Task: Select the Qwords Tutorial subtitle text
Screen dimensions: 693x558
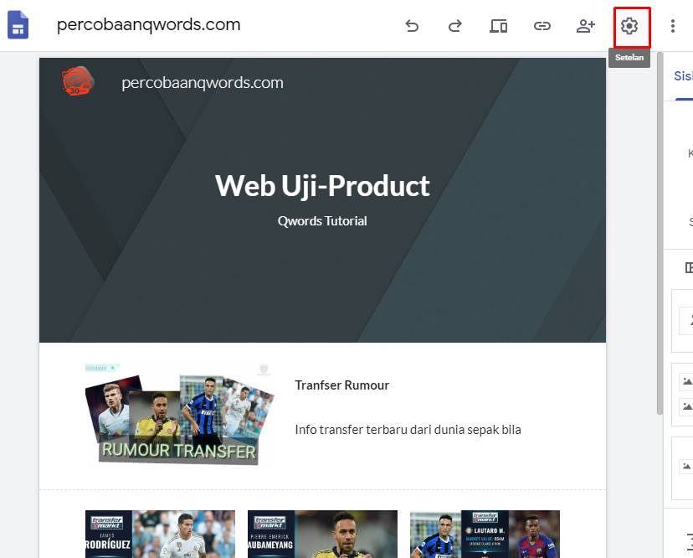Action: coord(322,221)
